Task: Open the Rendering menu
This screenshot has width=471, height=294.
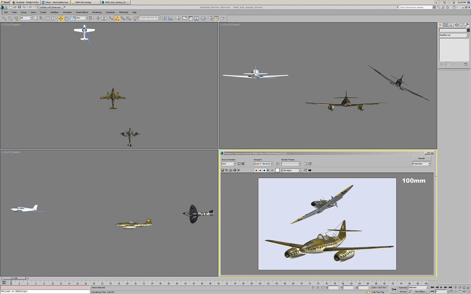Action: (97, 12)
